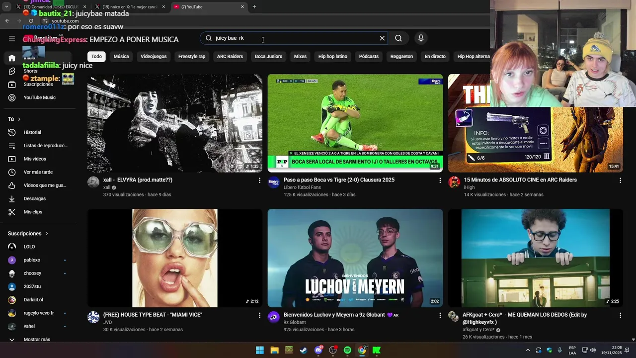Open options for ME QUEMAN LOS DEDOS video
Screen dimensions: 636x358
[620, 315]
